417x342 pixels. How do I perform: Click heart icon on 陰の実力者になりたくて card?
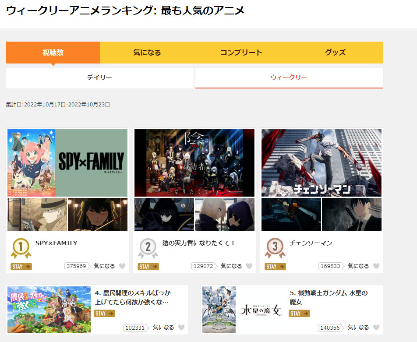pos(249,266)
